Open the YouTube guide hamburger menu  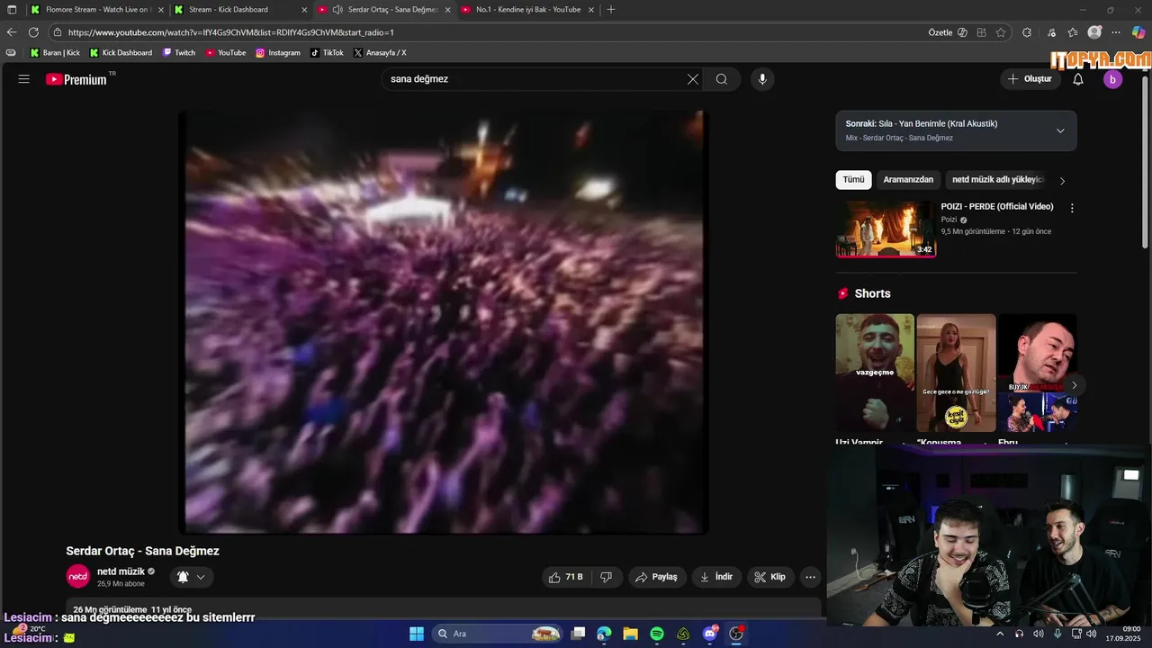click(x=24, y=79)
